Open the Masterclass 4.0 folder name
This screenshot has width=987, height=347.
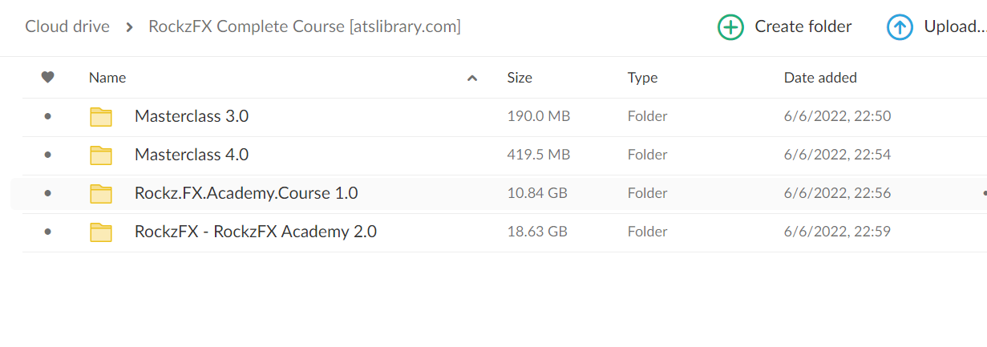192,155
